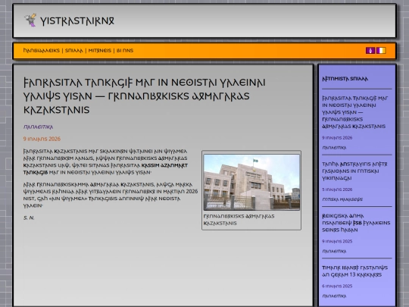This screenshot has width=409, height=307.
Task: Open the category link under the FSB story
Action: click(334, 252)
